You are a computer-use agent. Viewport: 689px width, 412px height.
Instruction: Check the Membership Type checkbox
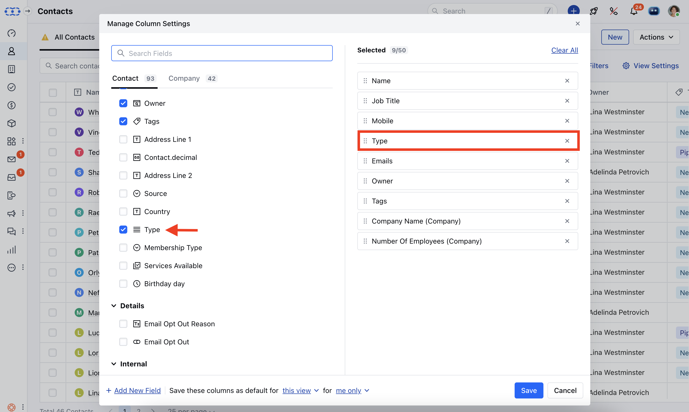click(123, 248)
